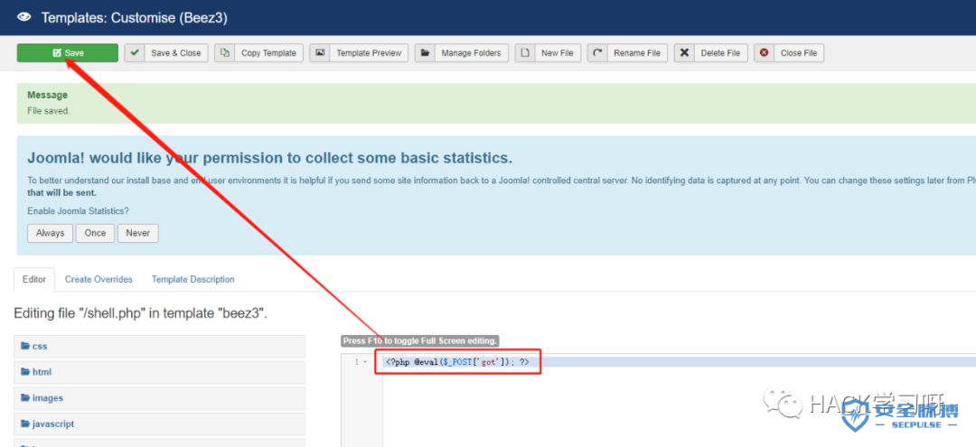Click the 'Templates: Customise (Beez3)' title
The width and height of the screenshot is (976, 447).
coord(134,18)
